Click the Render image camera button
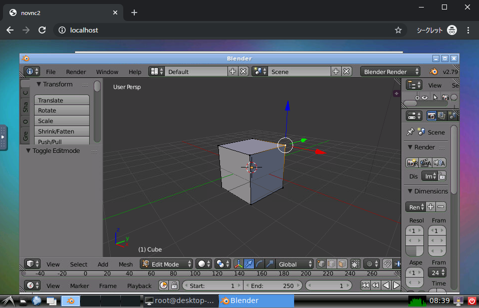 pos(412,162)
